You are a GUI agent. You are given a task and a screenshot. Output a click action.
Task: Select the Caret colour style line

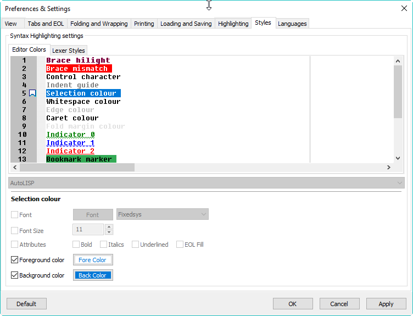[x=72, y=118]
